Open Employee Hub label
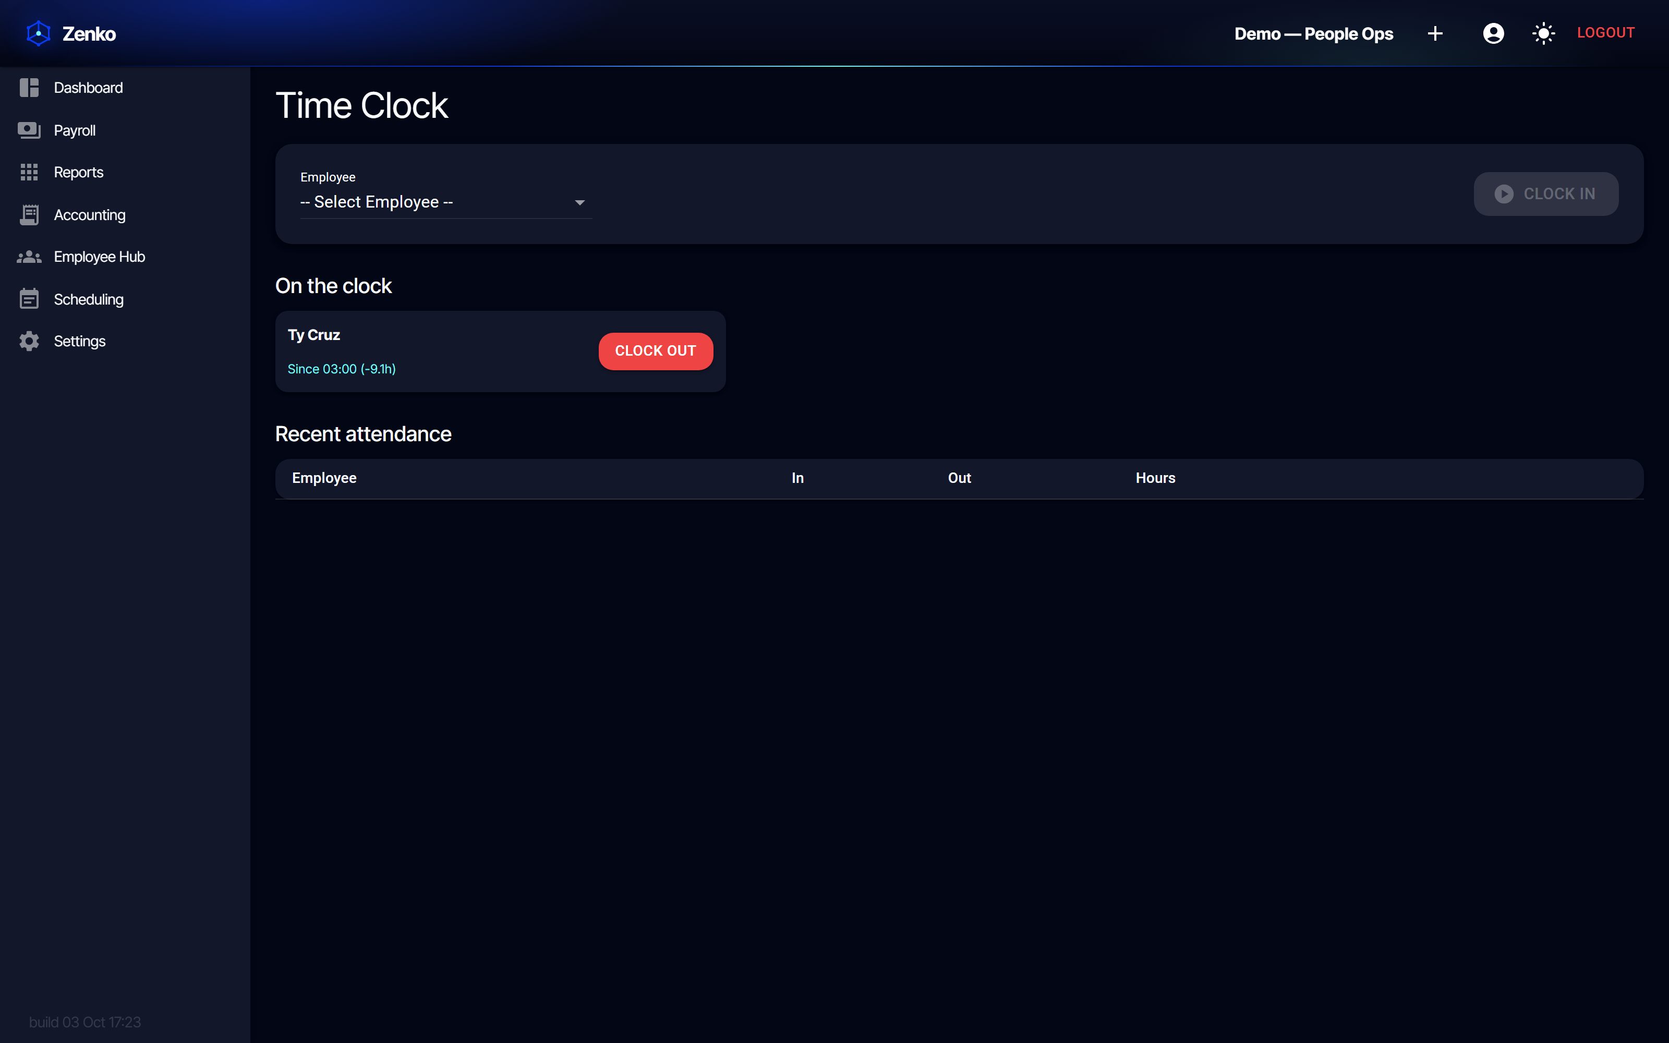The height and width of the screenshot is (1043, 1669). (x=99, y=257)
